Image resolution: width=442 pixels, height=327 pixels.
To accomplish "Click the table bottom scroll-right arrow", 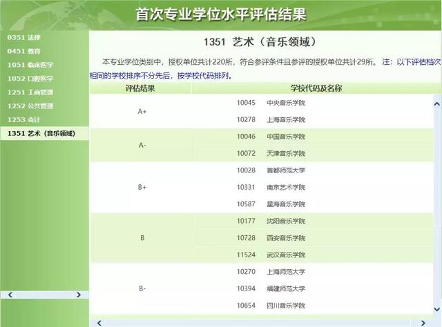I will (423, 323).
